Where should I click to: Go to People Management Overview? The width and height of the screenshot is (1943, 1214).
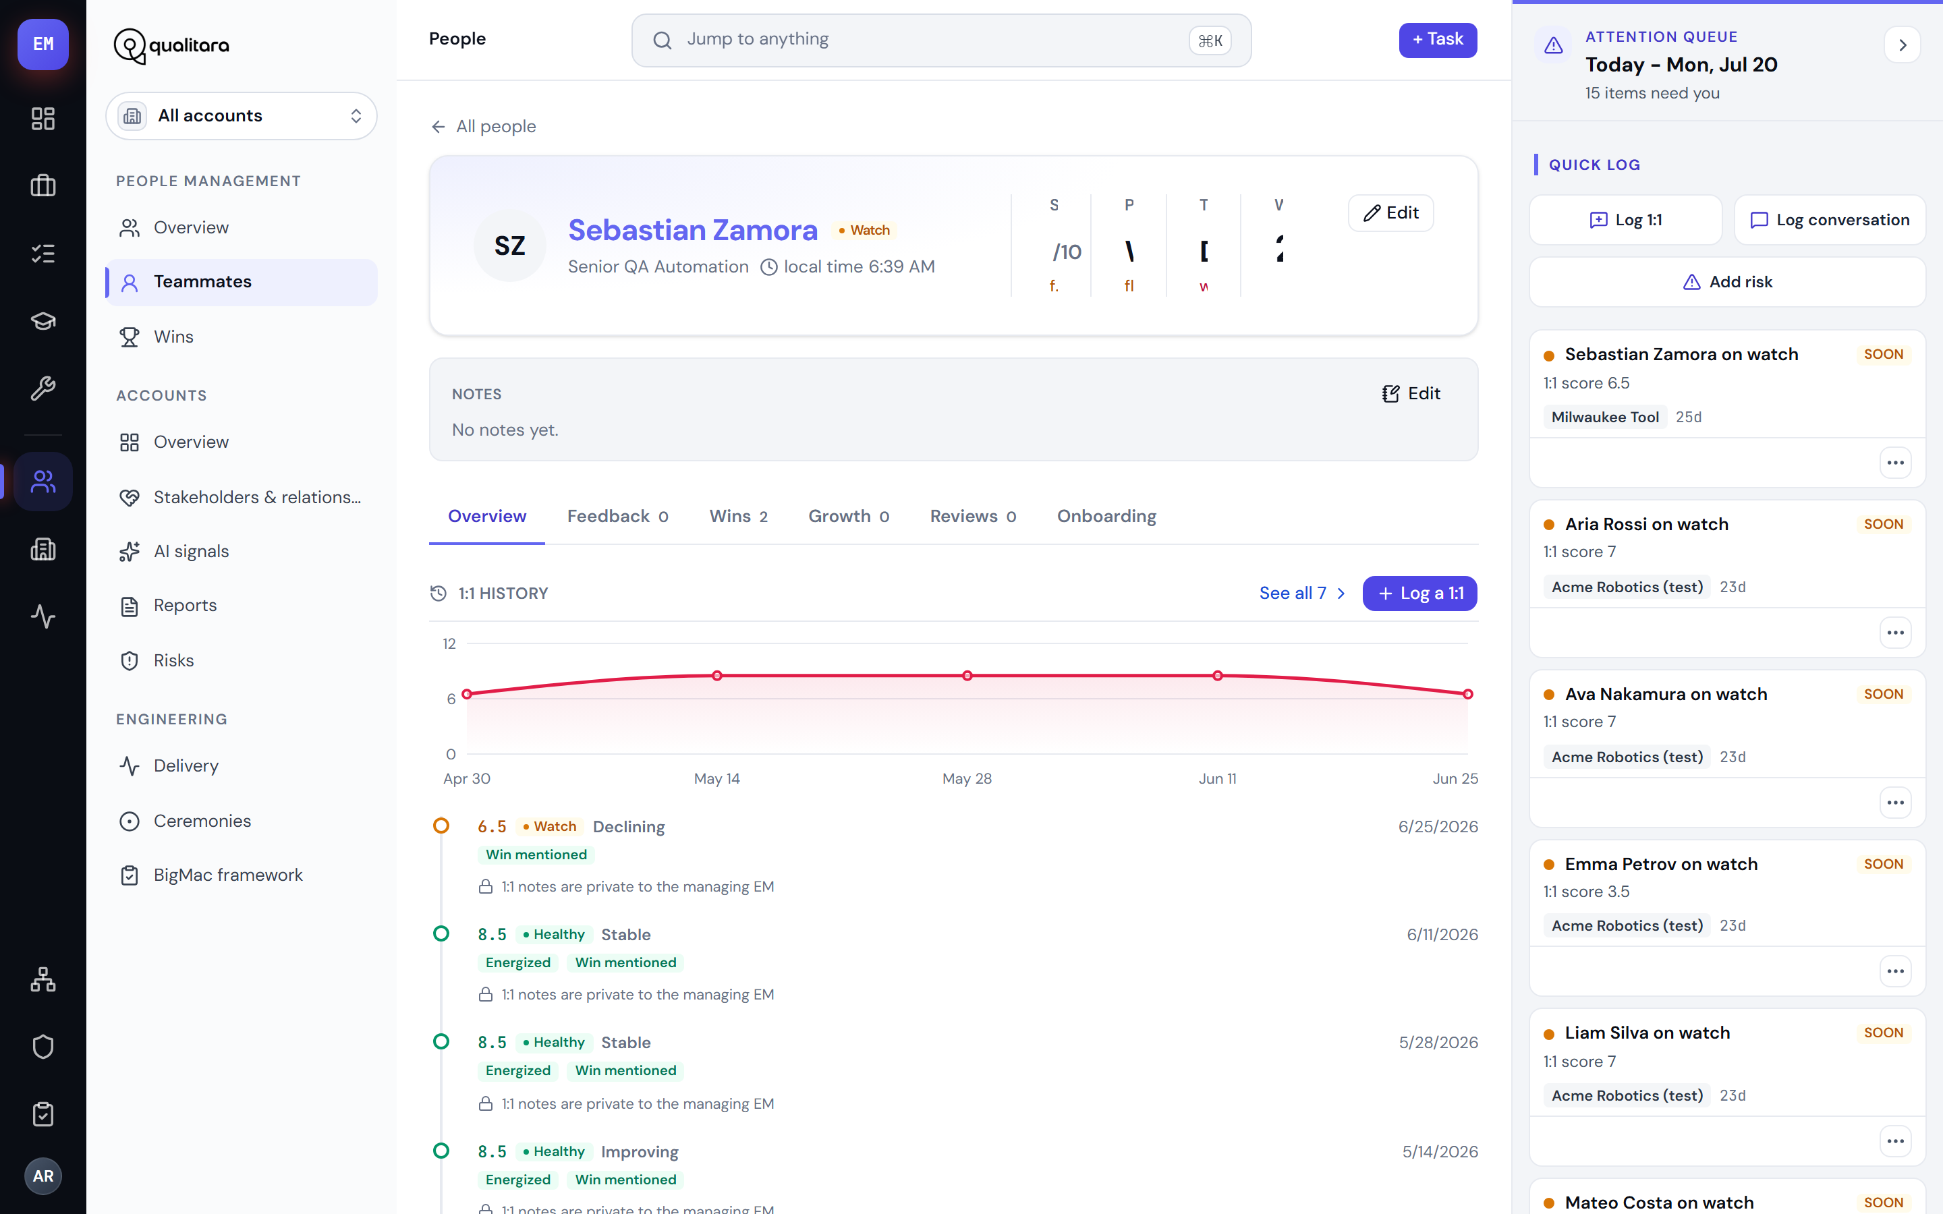click(x=242, y=228)
